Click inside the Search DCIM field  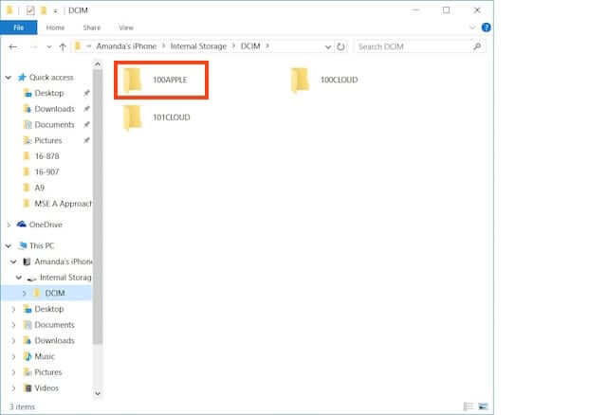pyautogui.click(x=413, y=45)
